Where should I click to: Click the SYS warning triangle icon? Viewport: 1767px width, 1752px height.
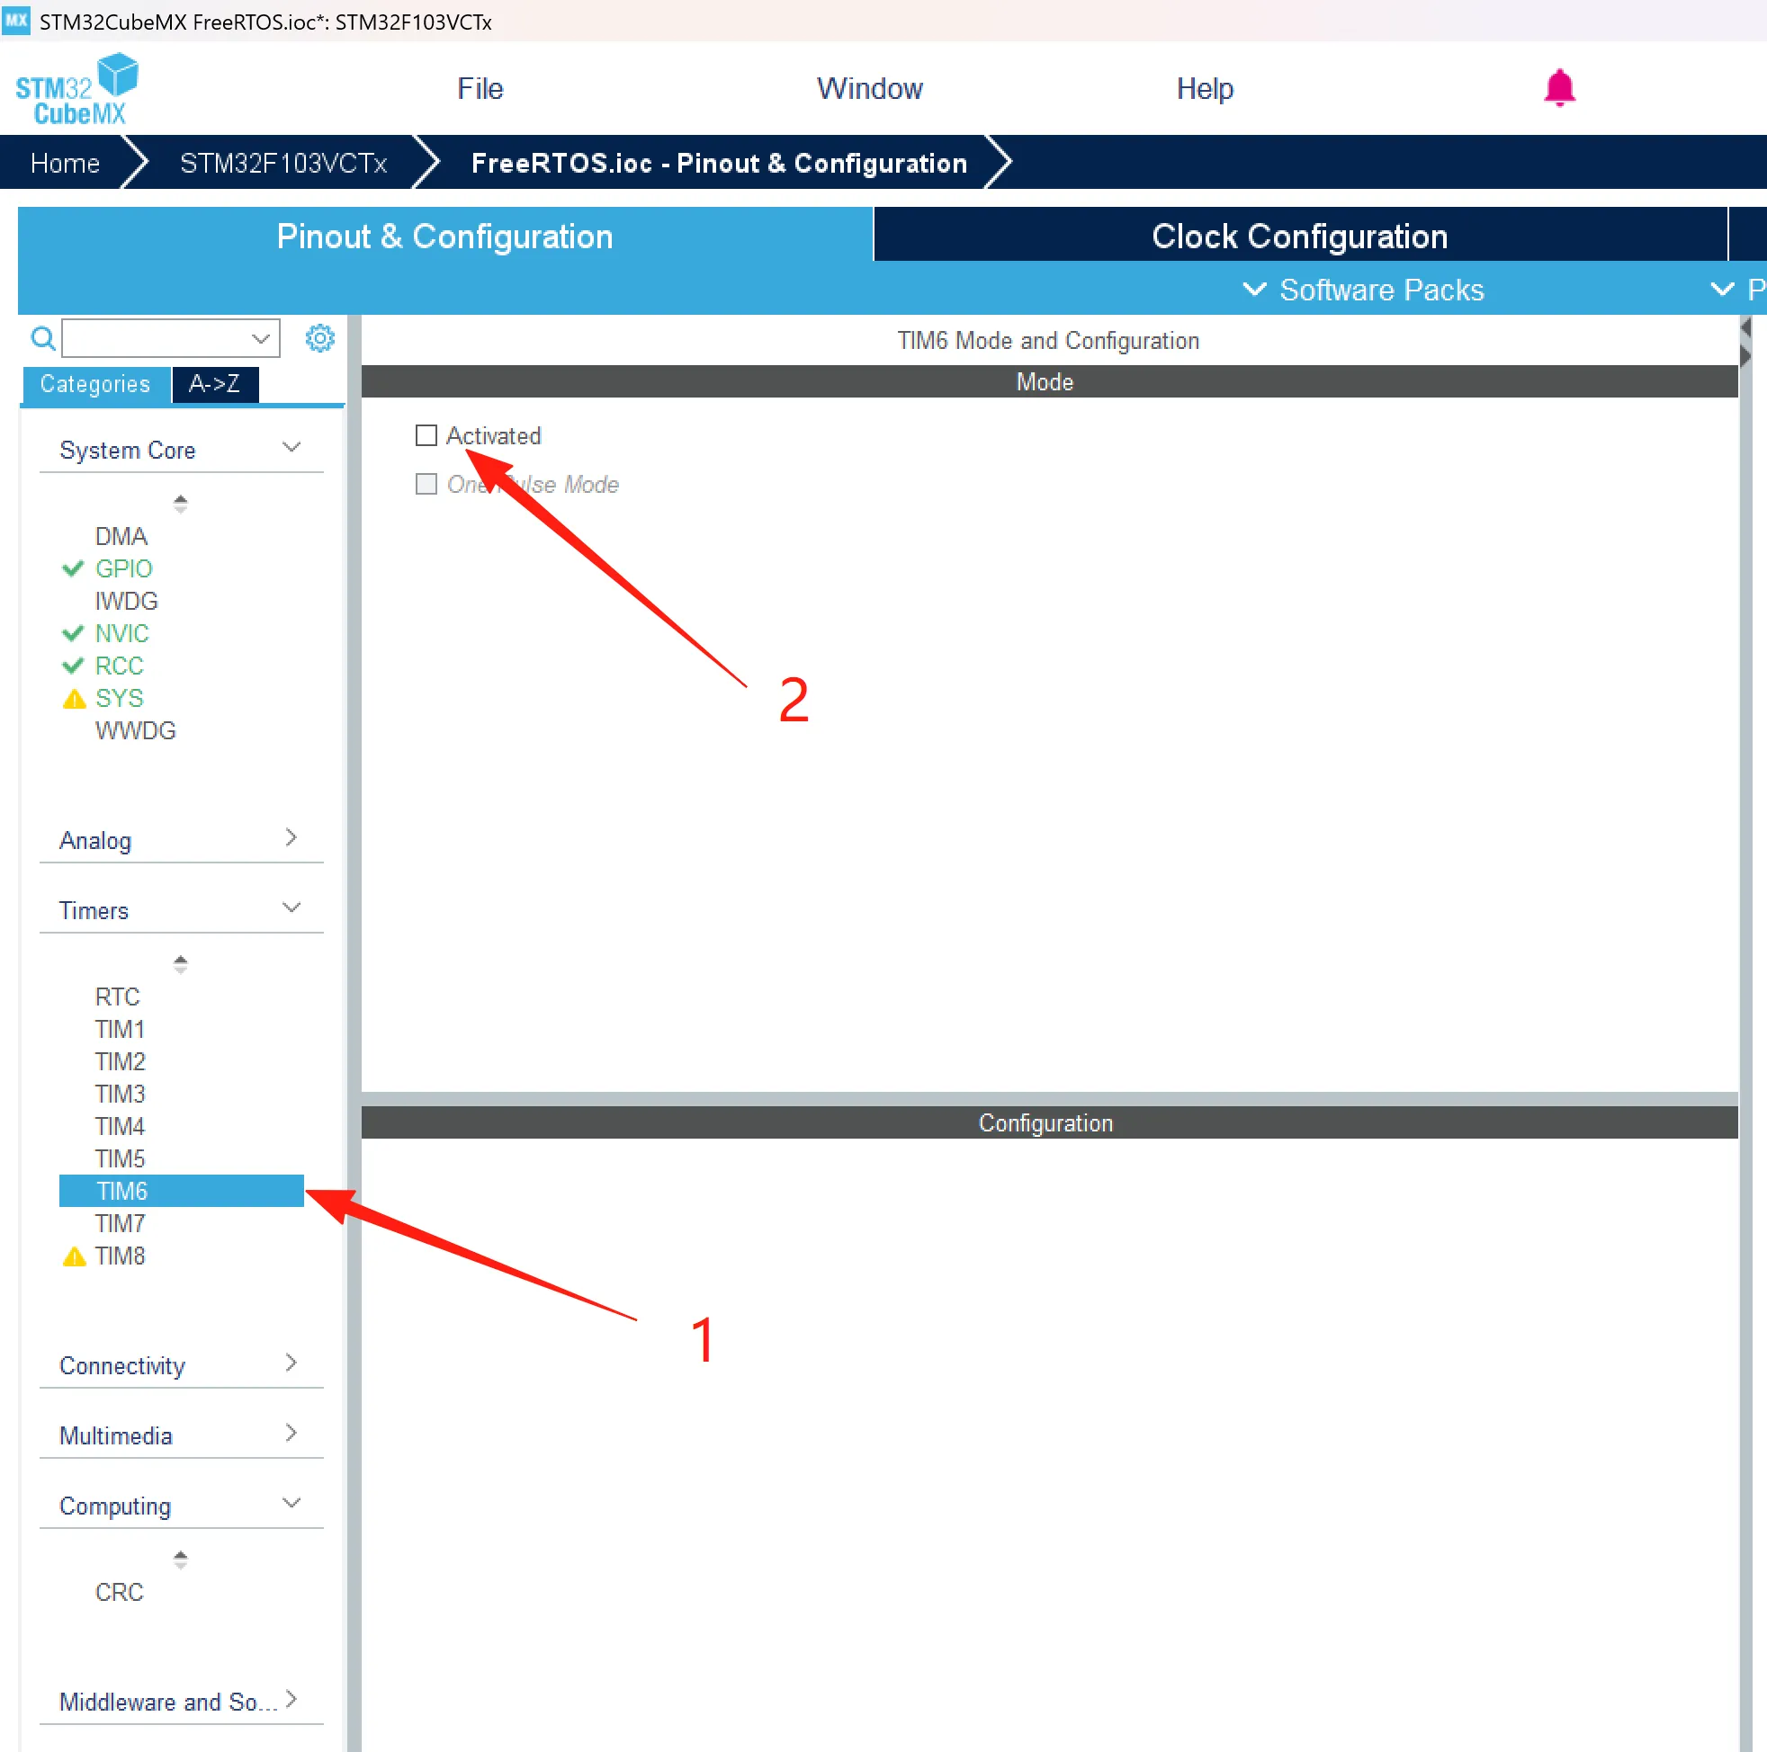click(x=74, y=700)
